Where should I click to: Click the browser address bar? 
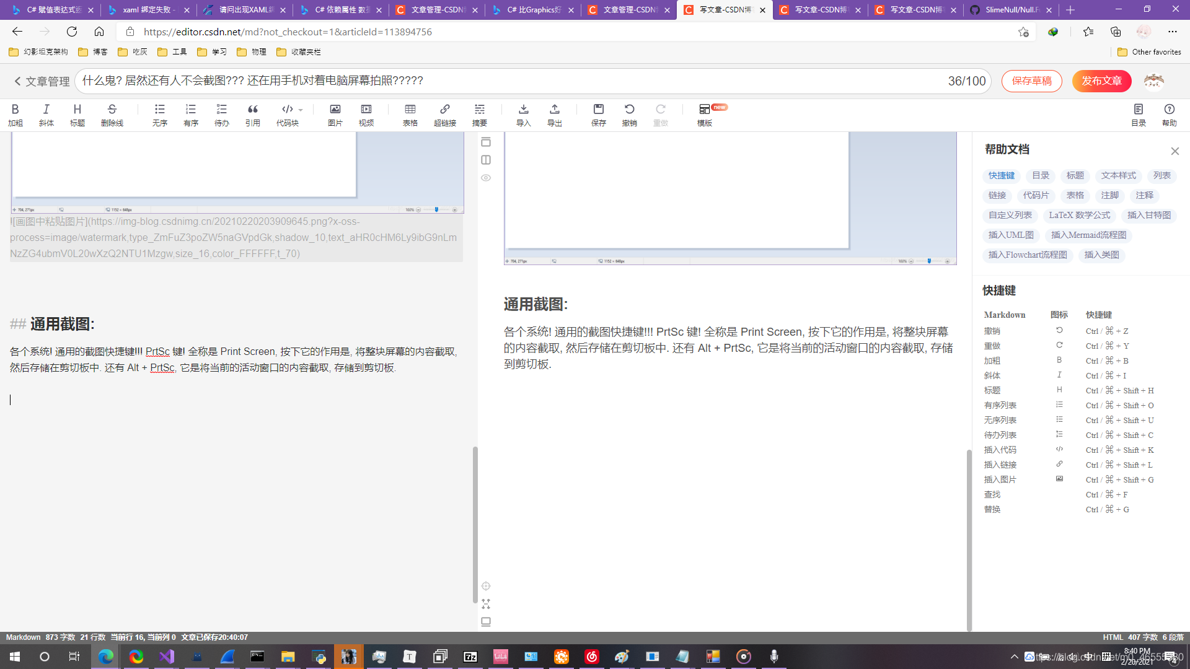pos(576,32)
